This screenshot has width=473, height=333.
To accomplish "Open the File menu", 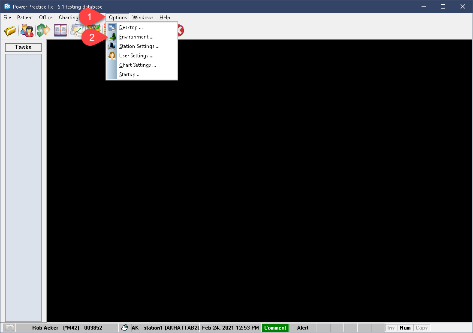I will (x=7, y=18).
